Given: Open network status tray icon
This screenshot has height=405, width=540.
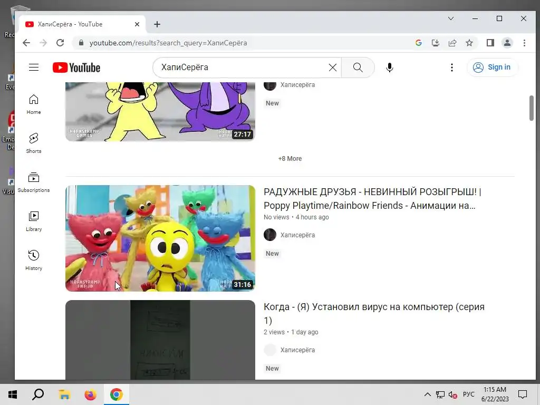Looking at the screenshot, I should pyautogui.click(x=440, y=394).
